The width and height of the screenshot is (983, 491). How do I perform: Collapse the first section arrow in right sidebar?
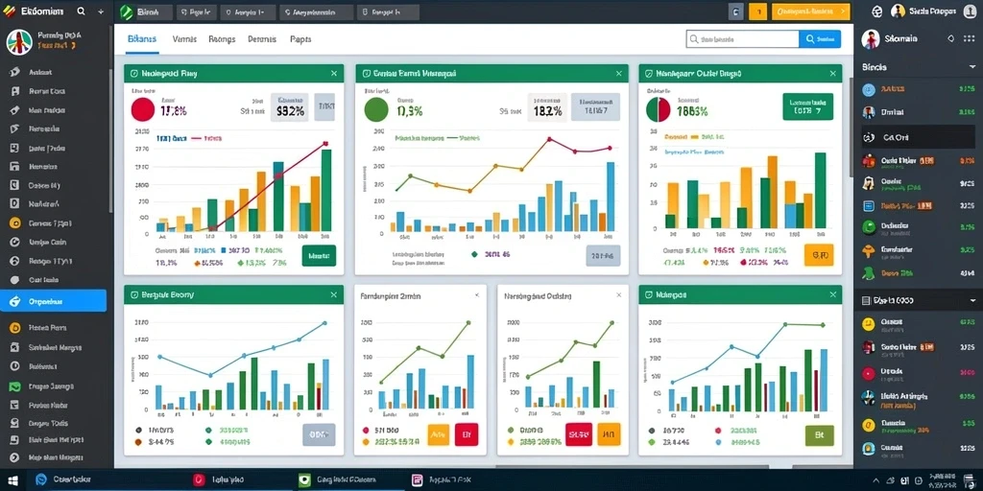click(x=971, y=67)
